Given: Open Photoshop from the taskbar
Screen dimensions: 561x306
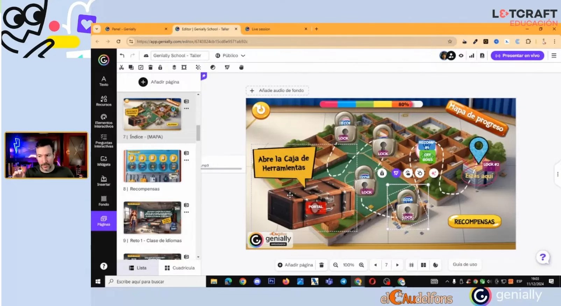Looking at the screenshot, I should click(271, 281).
